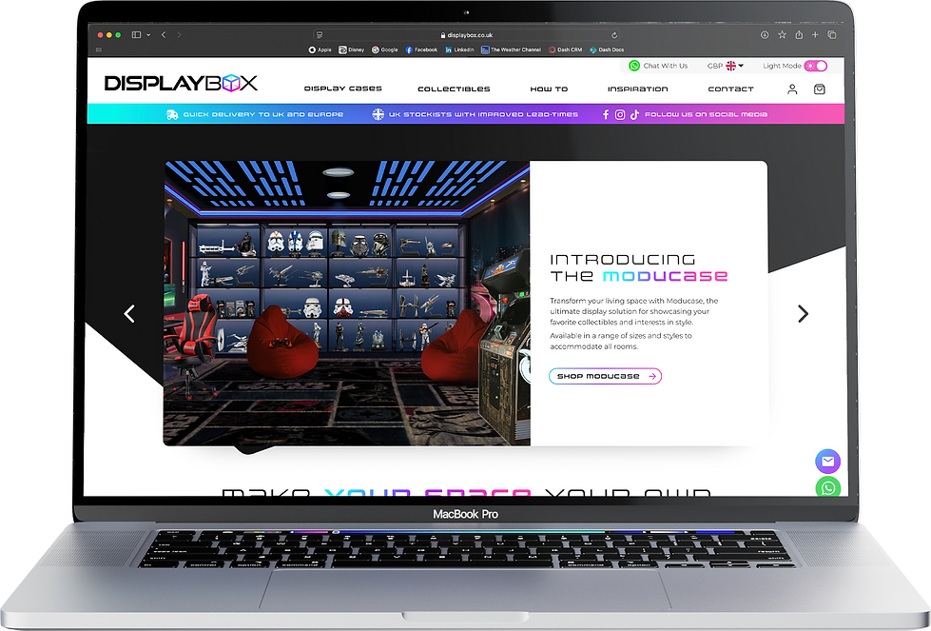
Task: Open the Display Cases menu
Action: 342,88
